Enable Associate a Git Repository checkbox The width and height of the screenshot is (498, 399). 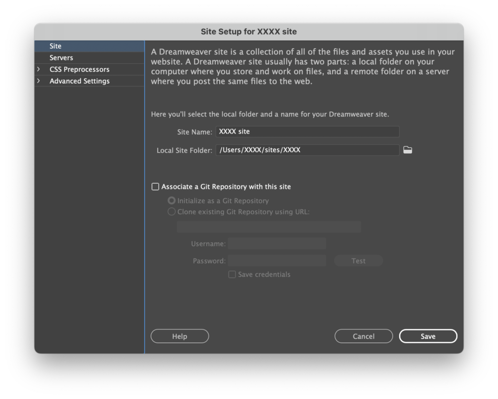(x=156, y=187)
